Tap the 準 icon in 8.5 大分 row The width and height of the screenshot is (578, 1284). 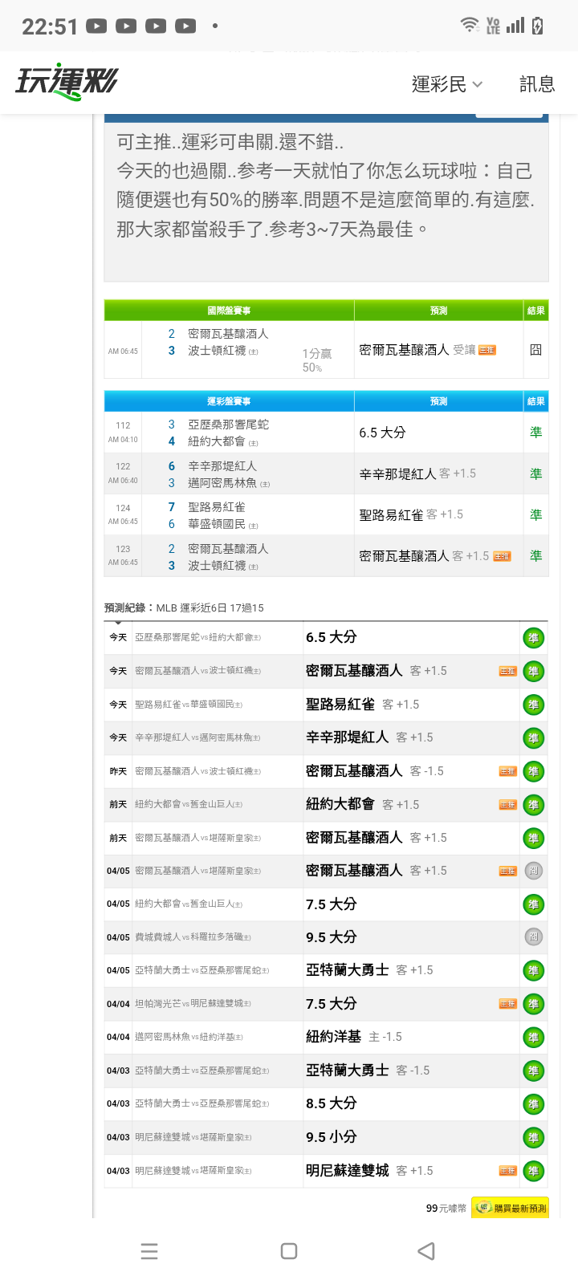[533, 1104]
